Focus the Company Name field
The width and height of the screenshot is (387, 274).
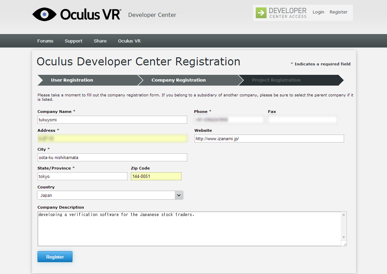112,120
